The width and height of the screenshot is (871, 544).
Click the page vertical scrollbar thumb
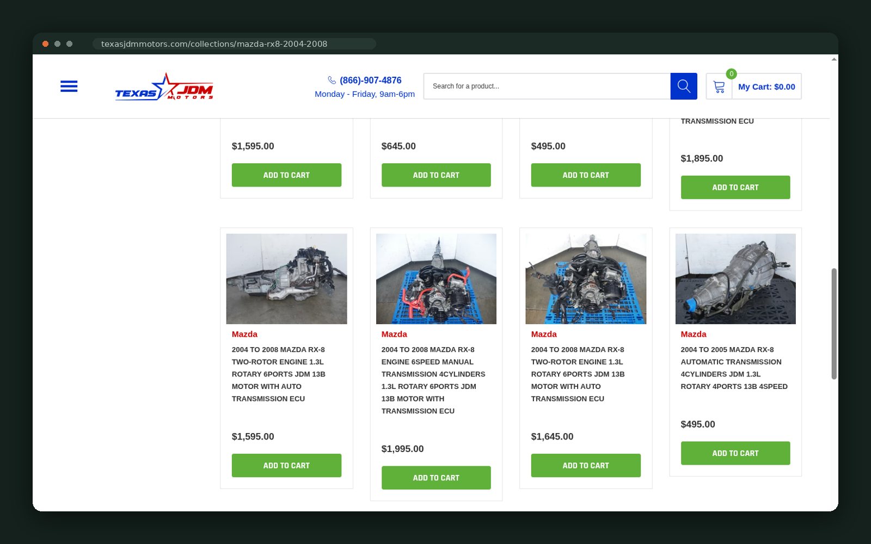pos(834,324)
